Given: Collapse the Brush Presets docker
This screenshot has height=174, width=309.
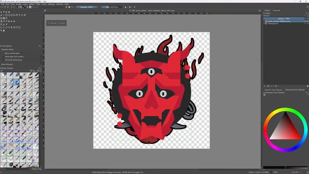Looking at the screenshot, I should (x=1, y=68).
